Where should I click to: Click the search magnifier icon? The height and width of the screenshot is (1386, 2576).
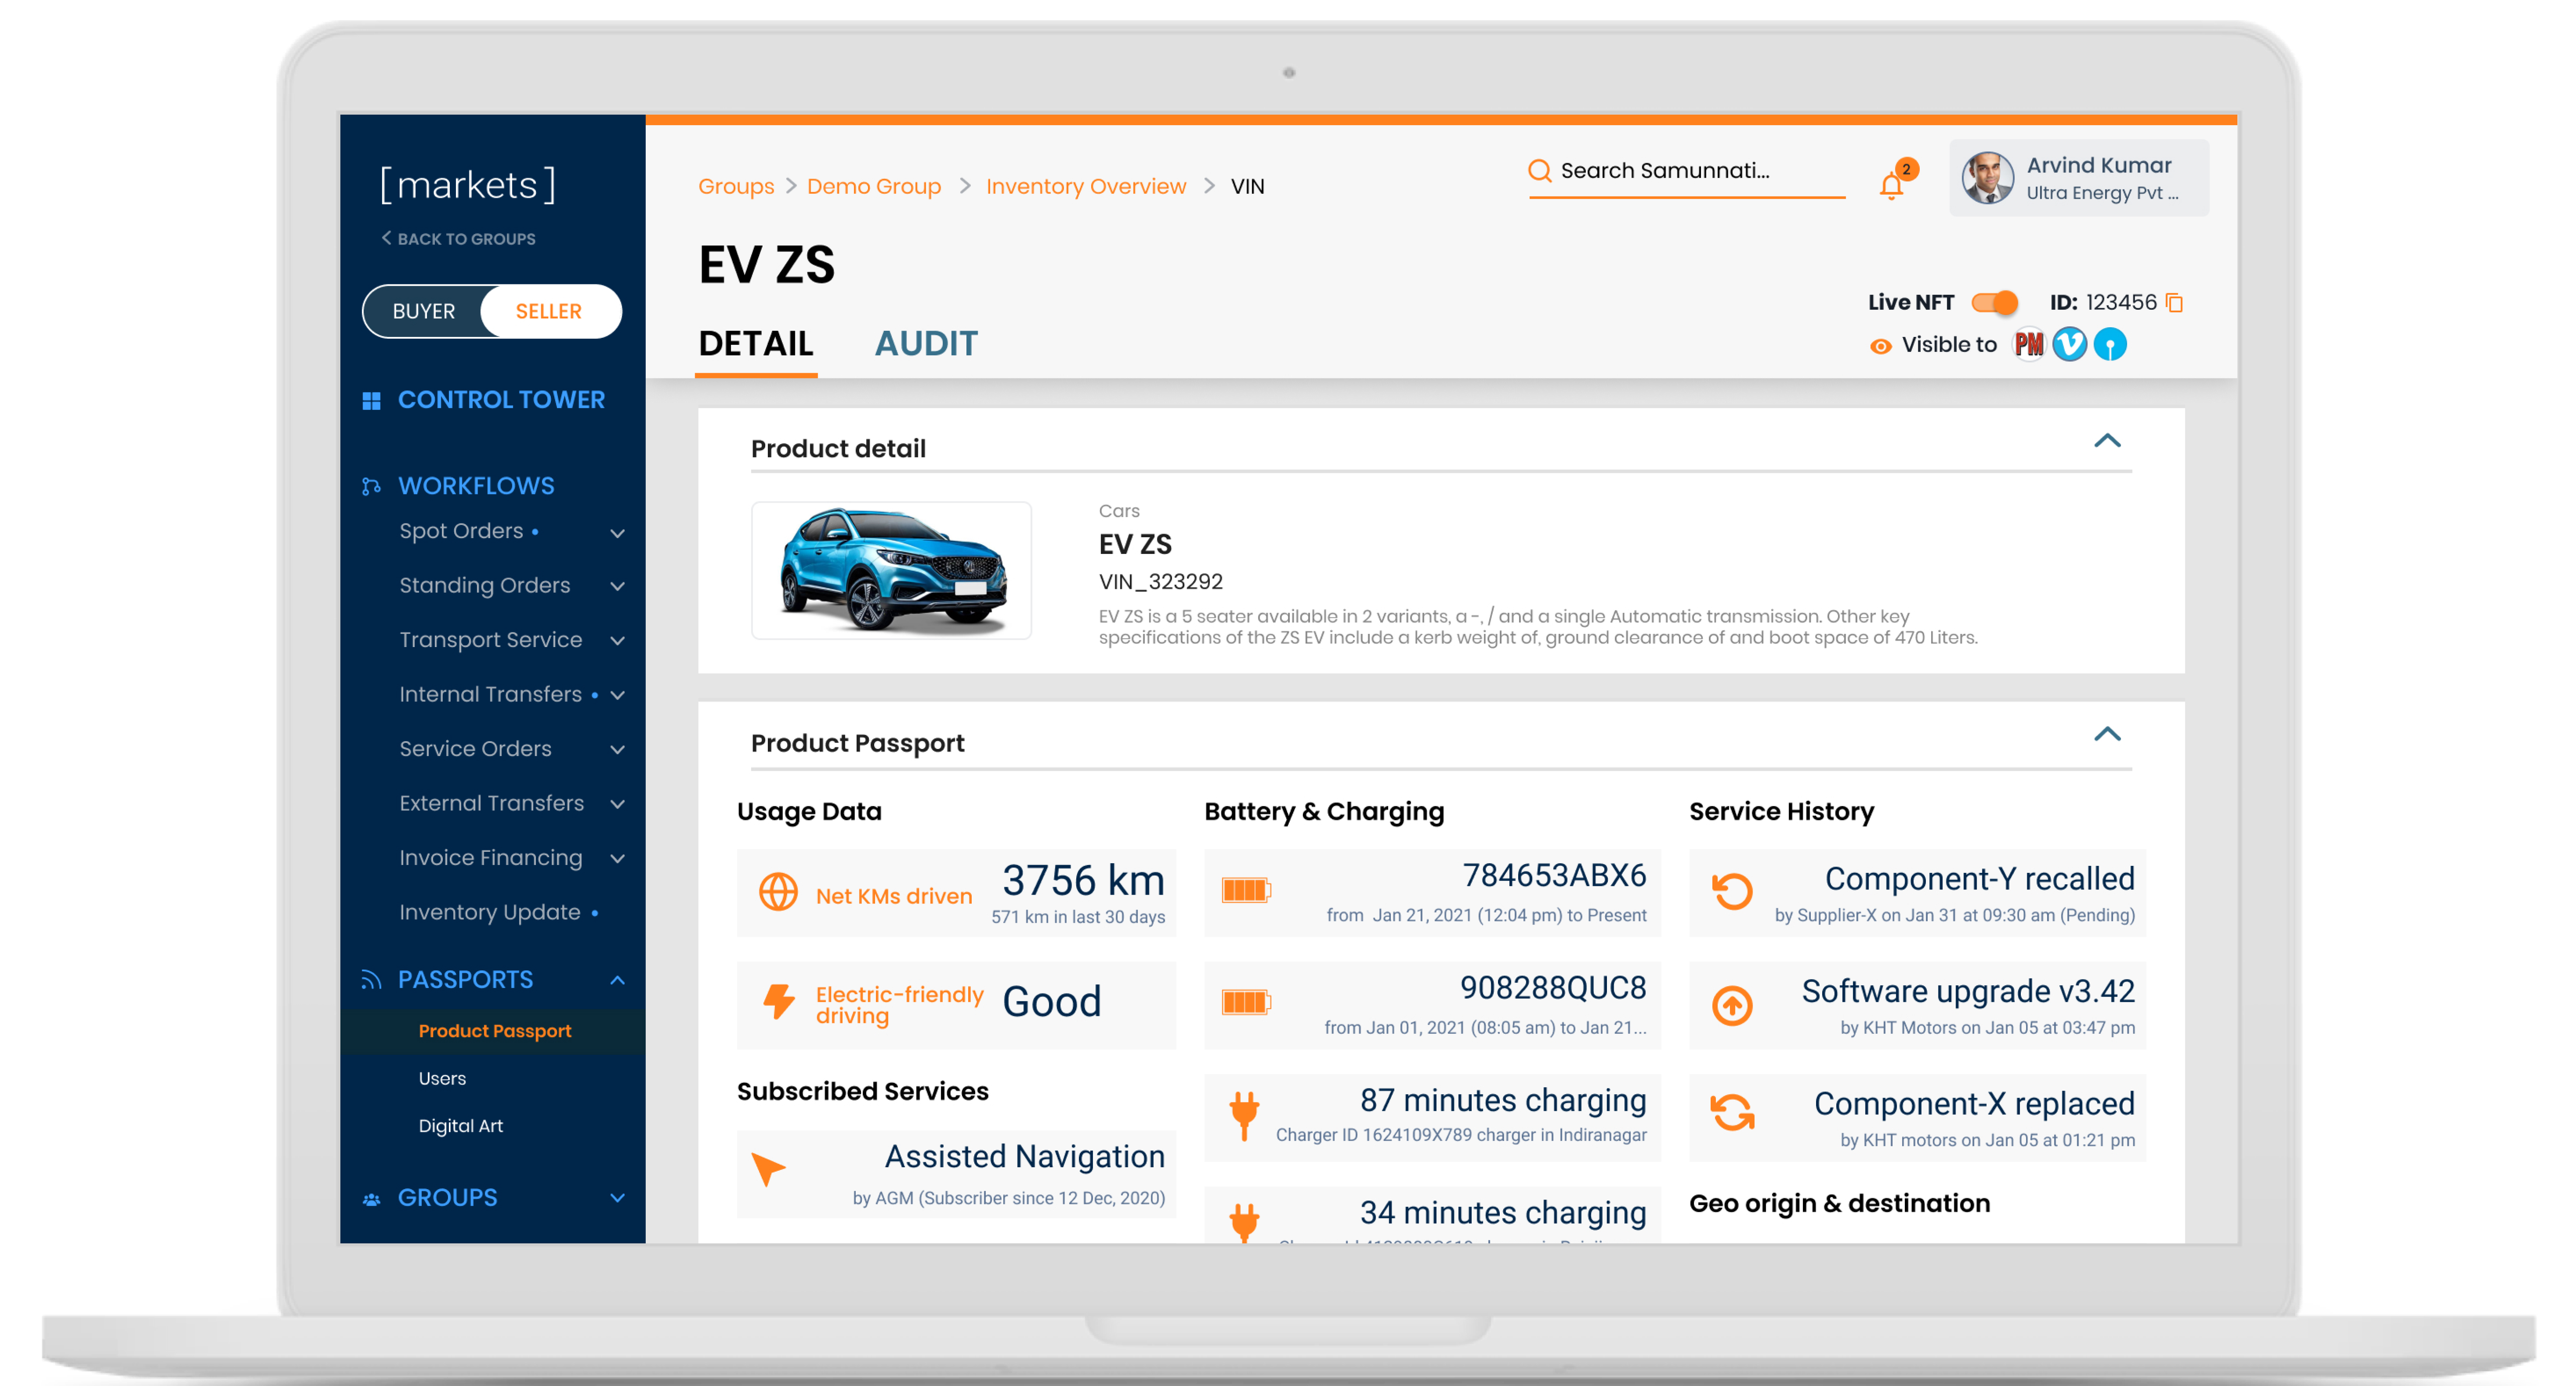click(1540, 171)
